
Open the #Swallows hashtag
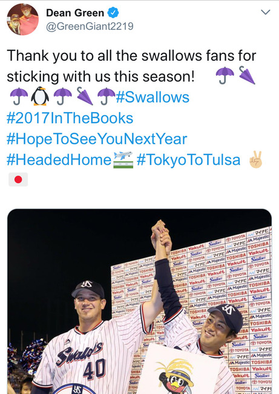point(153,97)
